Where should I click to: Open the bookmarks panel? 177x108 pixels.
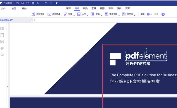[2, 35]
